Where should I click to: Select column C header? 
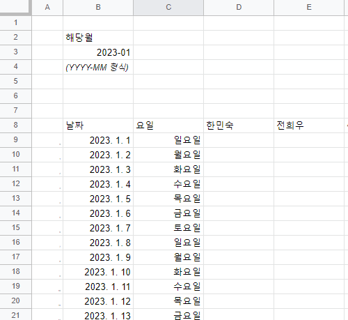coord(168,8)
